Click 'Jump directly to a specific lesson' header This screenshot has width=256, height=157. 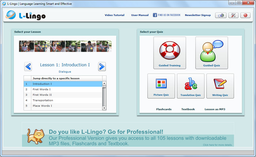coord(56,78)
